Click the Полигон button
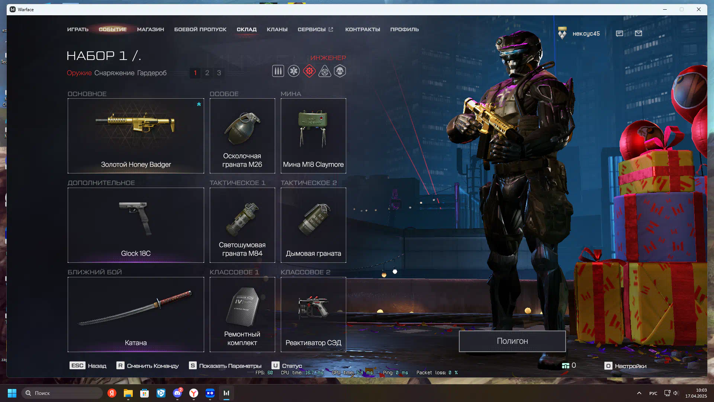714x402 pixels. tap(512, 341)
